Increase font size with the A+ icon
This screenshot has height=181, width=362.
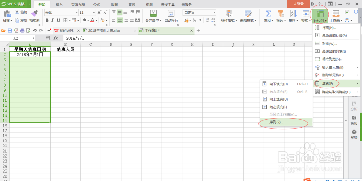(99, 13)
